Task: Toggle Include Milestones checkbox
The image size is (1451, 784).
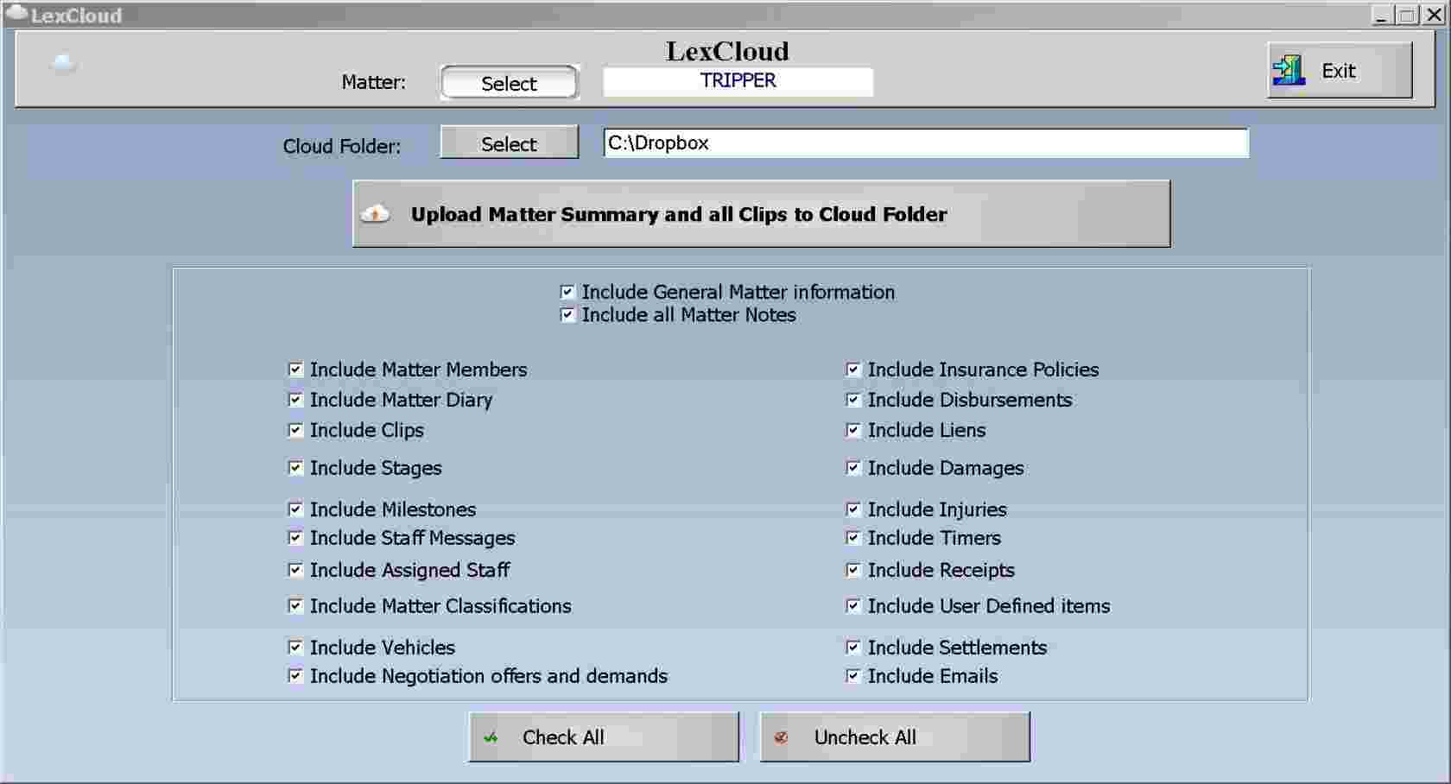Action: coord(295,509)
